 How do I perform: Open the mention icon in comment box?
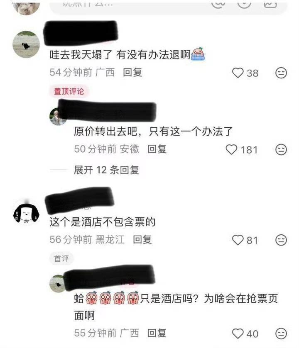tap(218, 4)
